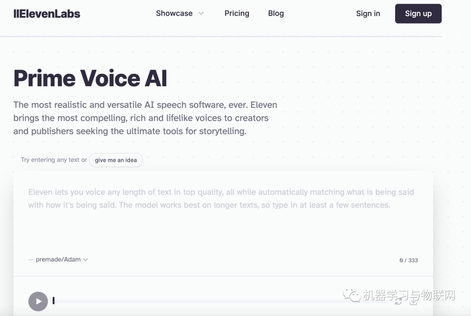
Task: Focus the text-to-speech input area
Action: pyautogui.click(x=222, y=218)
